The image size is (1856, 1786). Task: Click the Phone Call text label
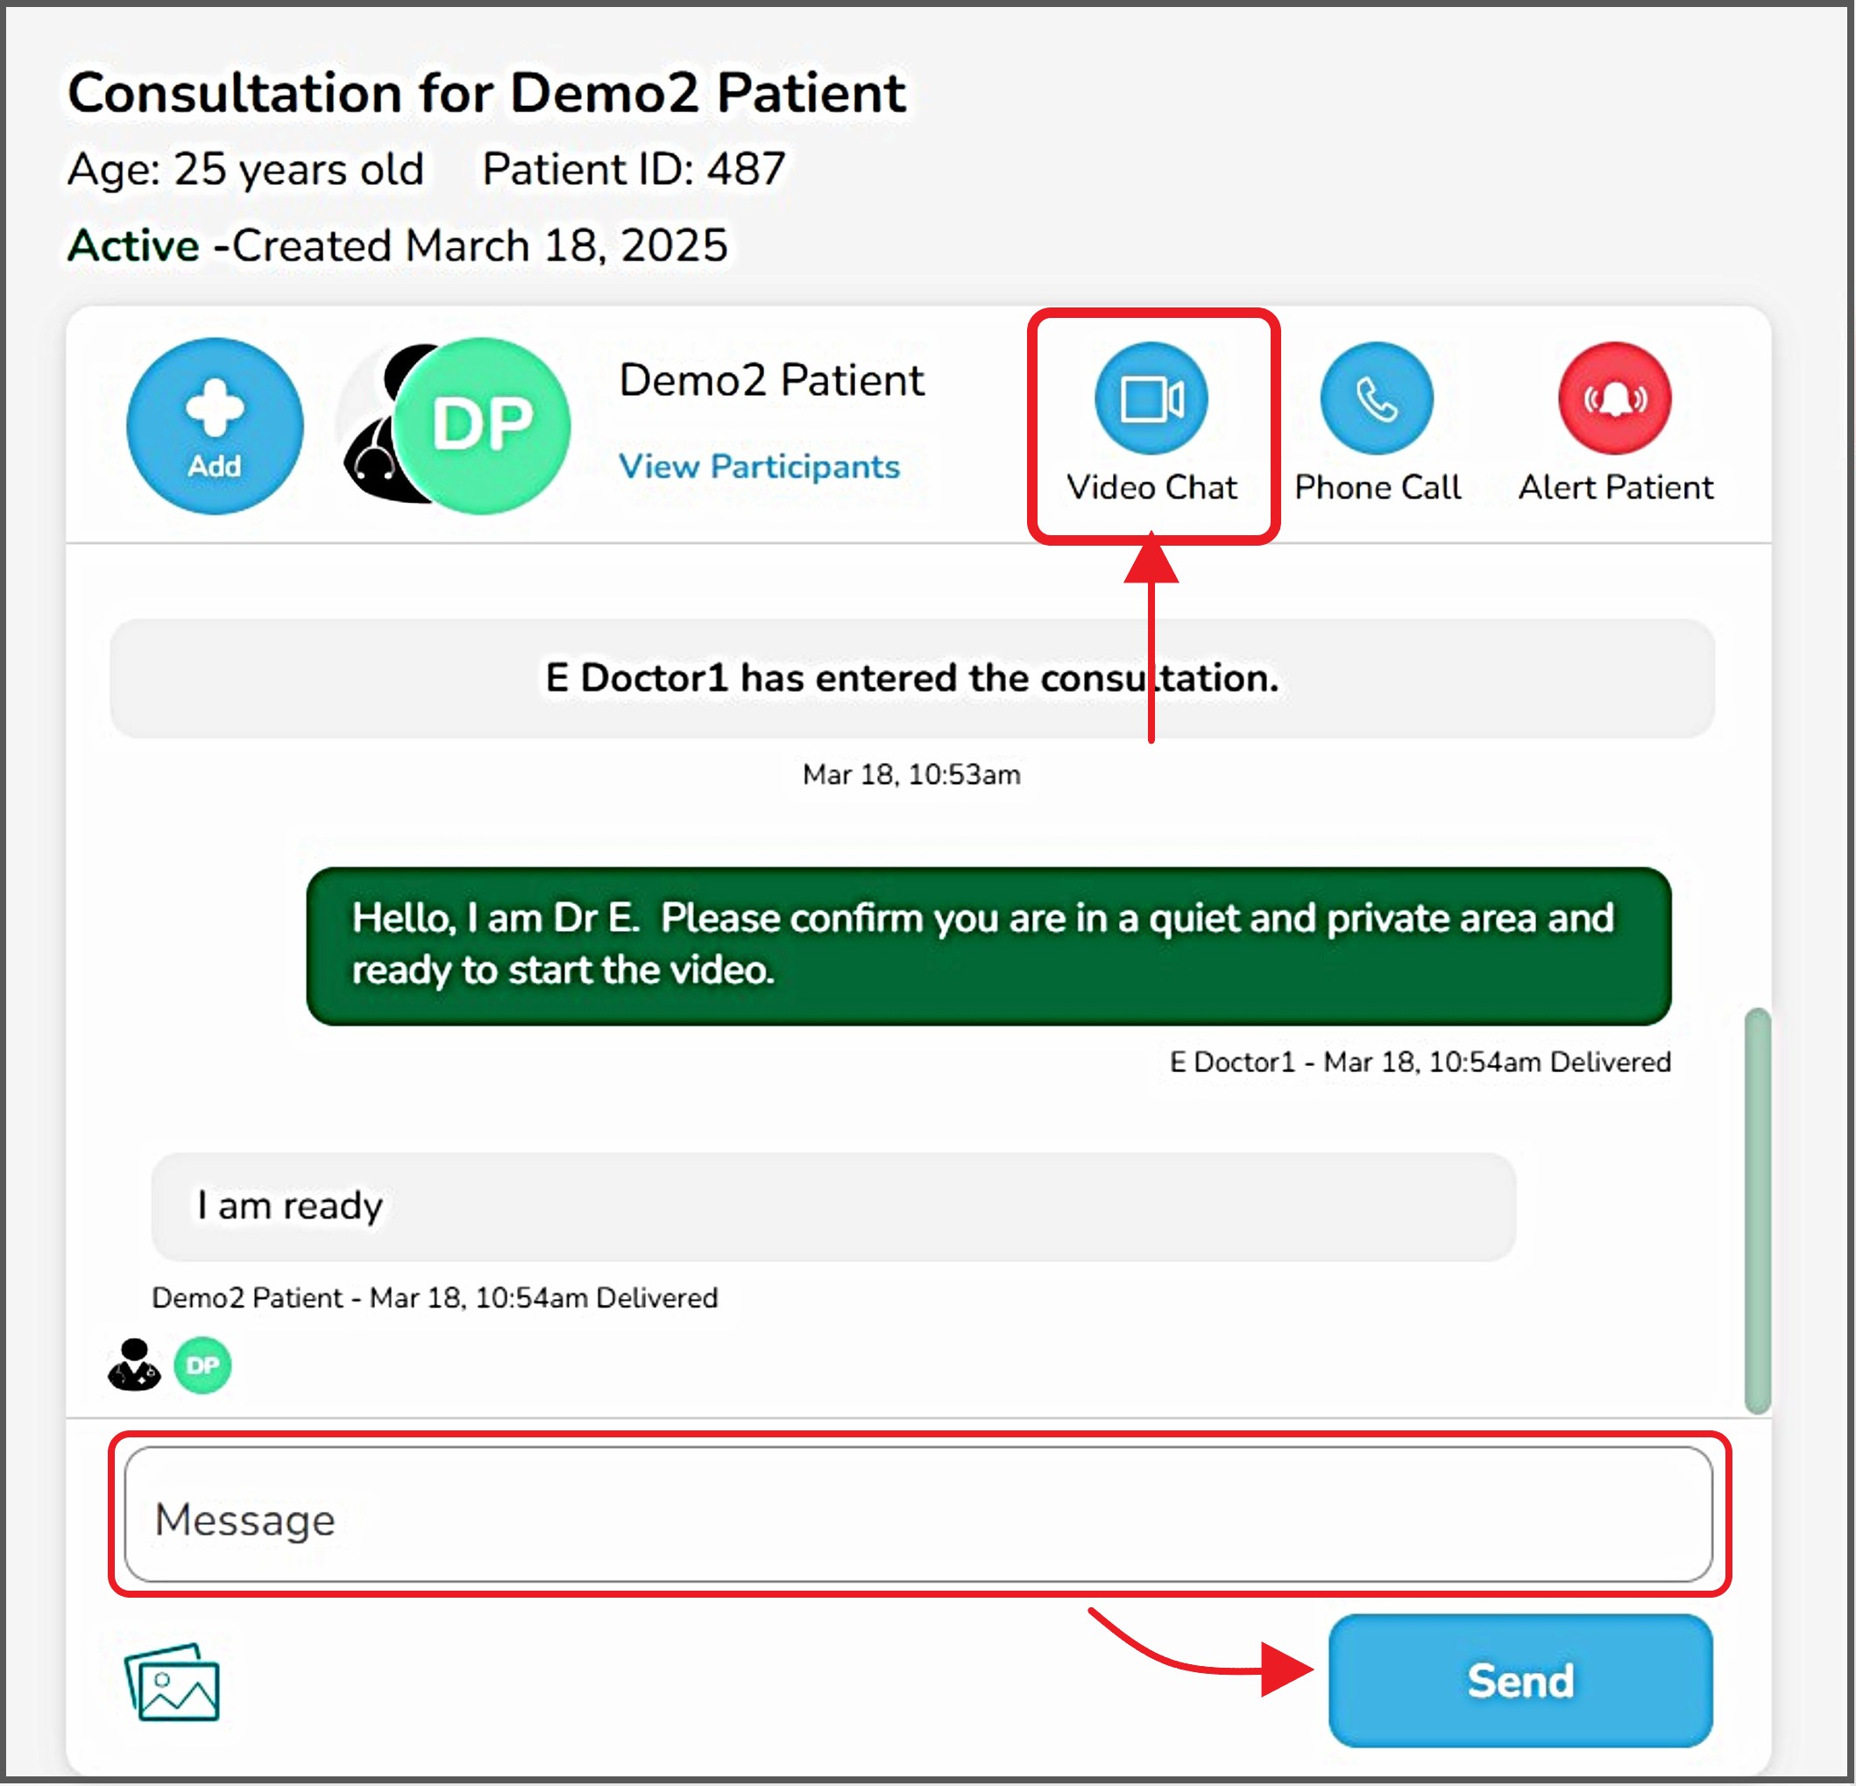[1377, 487]
